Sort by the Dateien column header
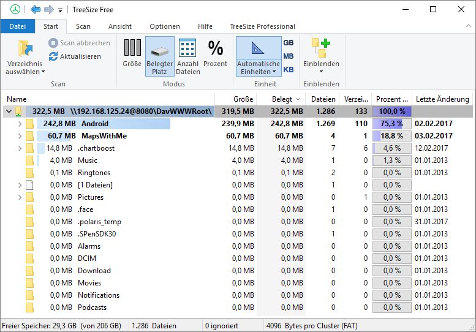This screenshot has width=476, height=332. (x=323, y=99)
